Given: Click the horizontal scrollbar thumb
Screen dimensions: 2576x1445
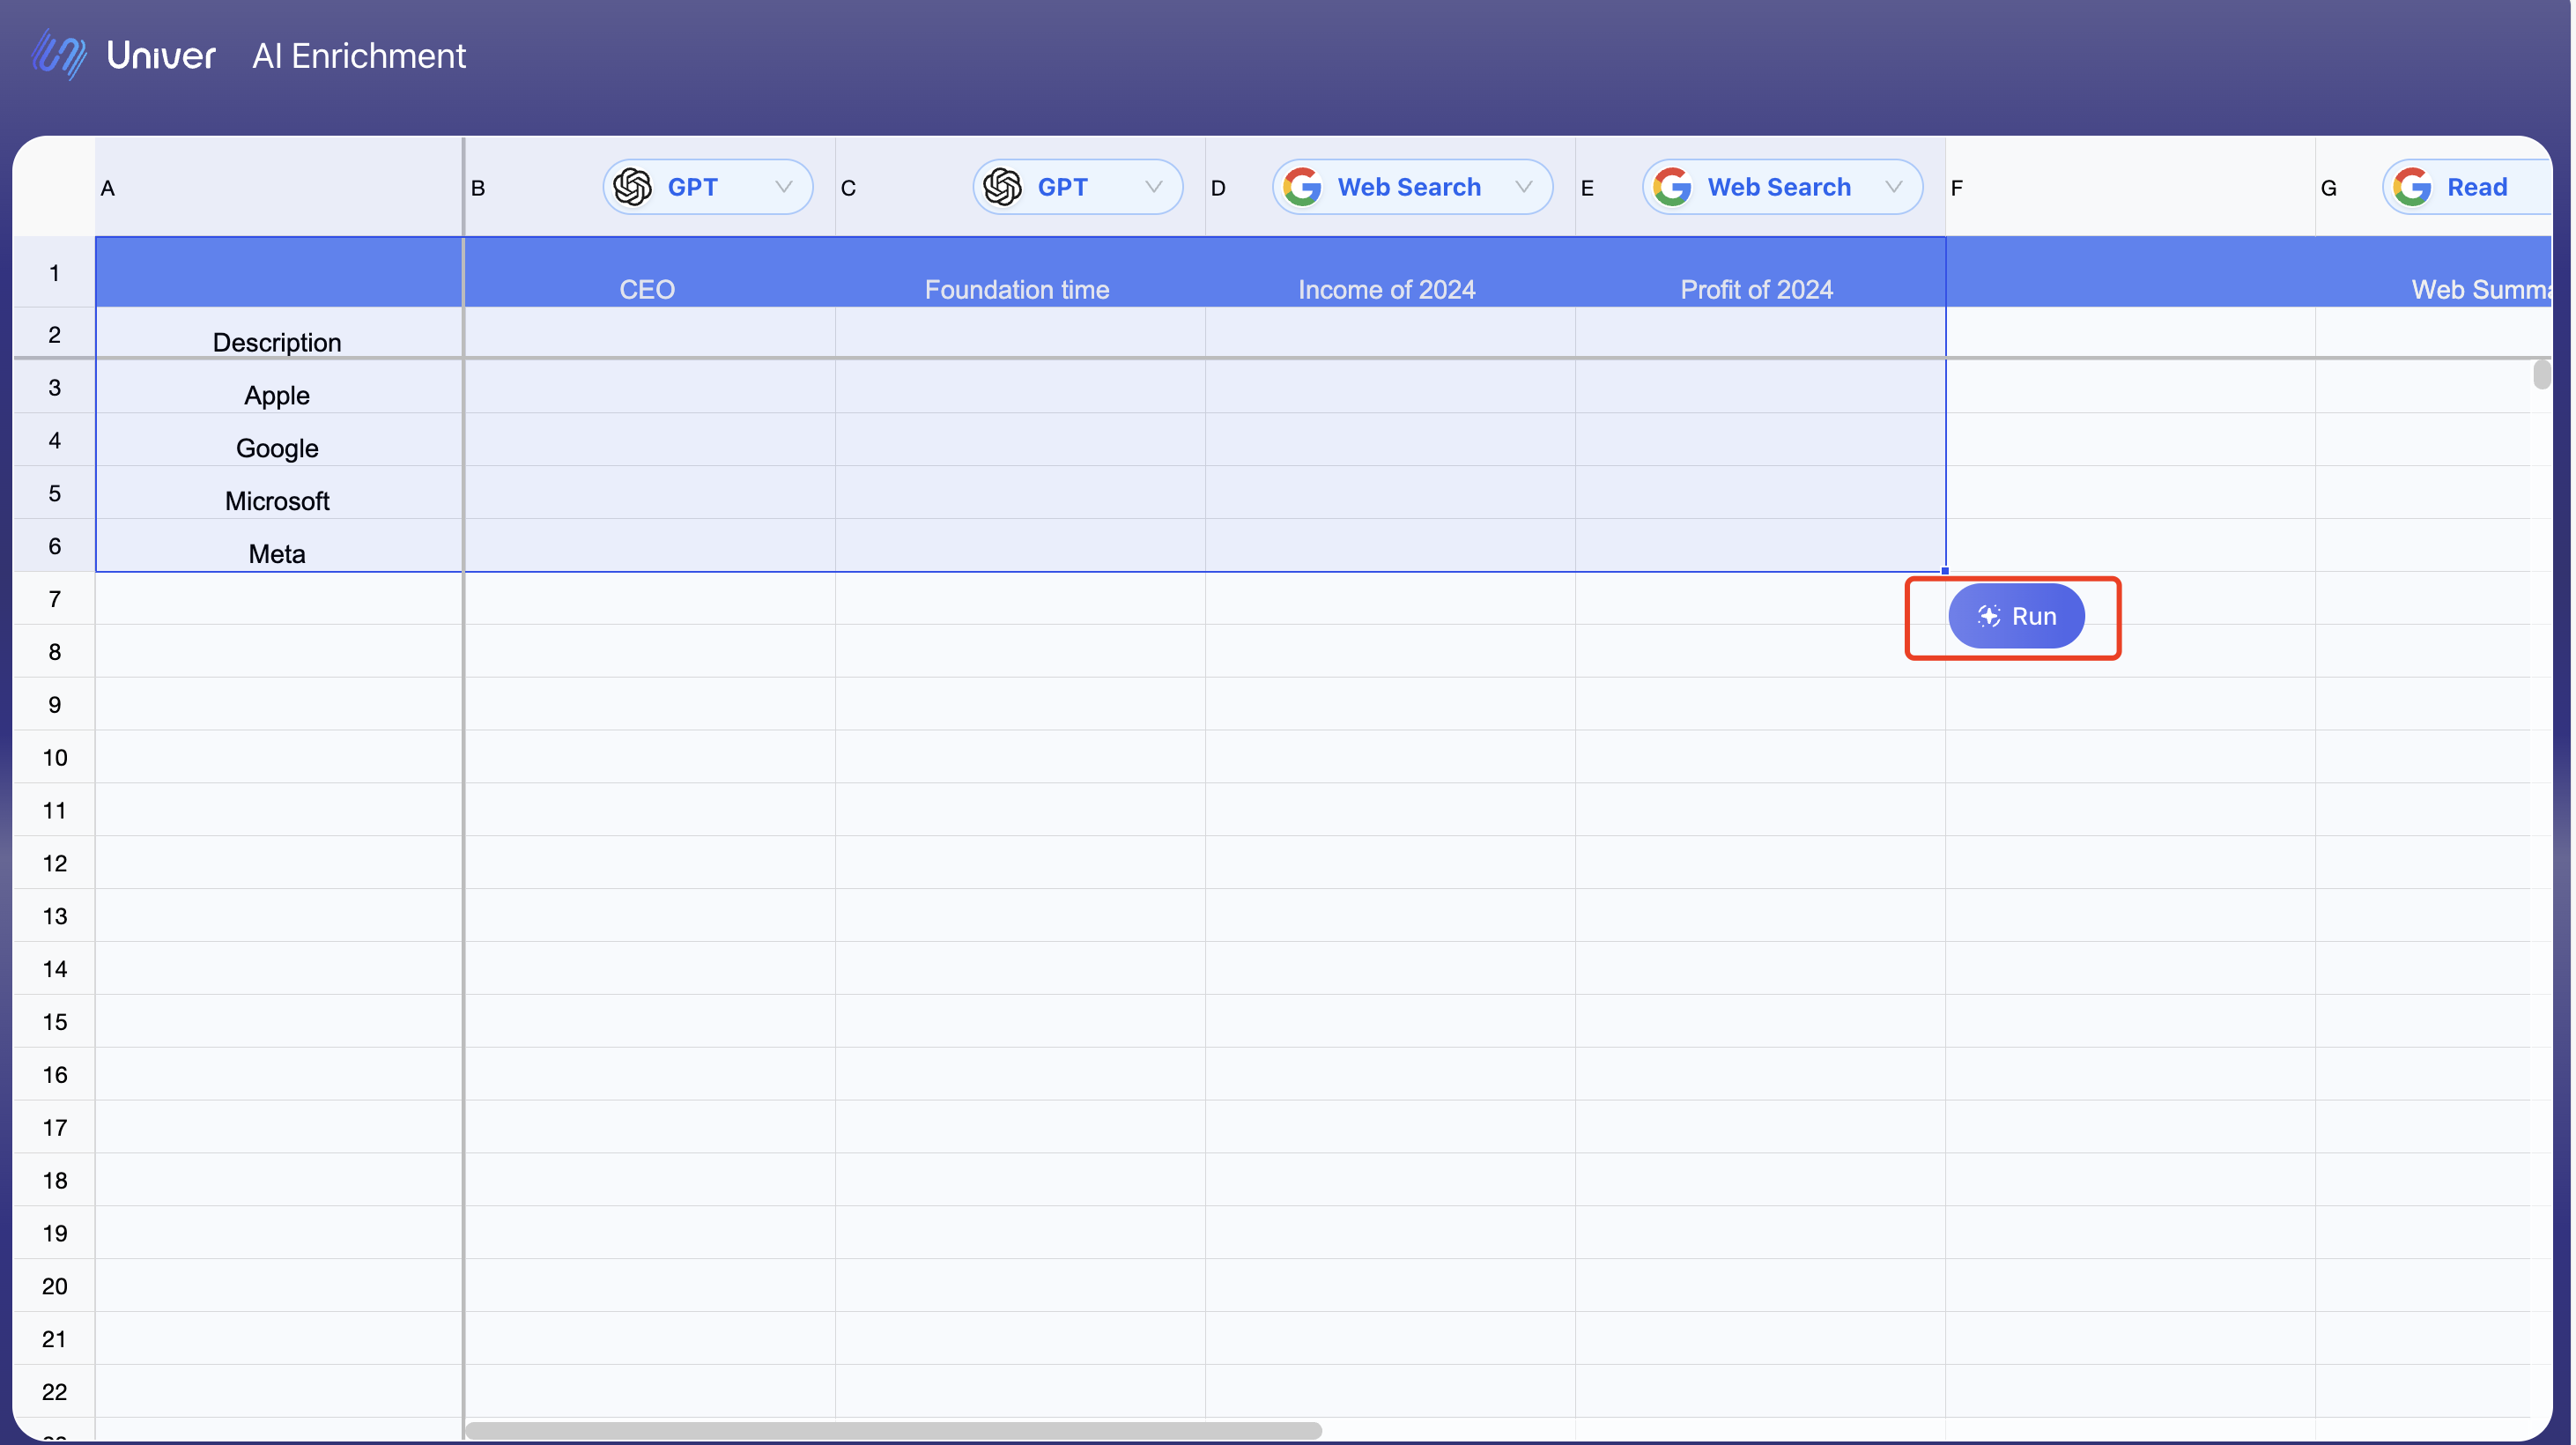Looking at the screenshot, I should (894, 1430).
